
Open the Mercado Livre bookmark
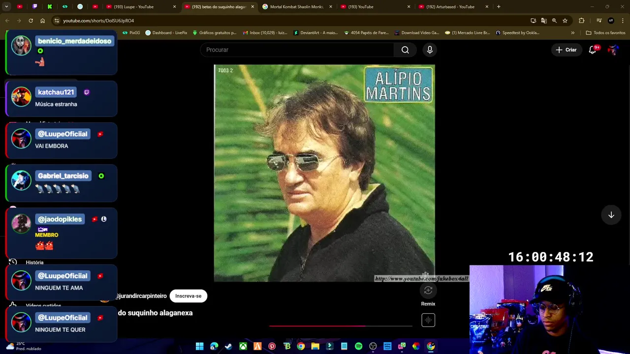(468, 33)
